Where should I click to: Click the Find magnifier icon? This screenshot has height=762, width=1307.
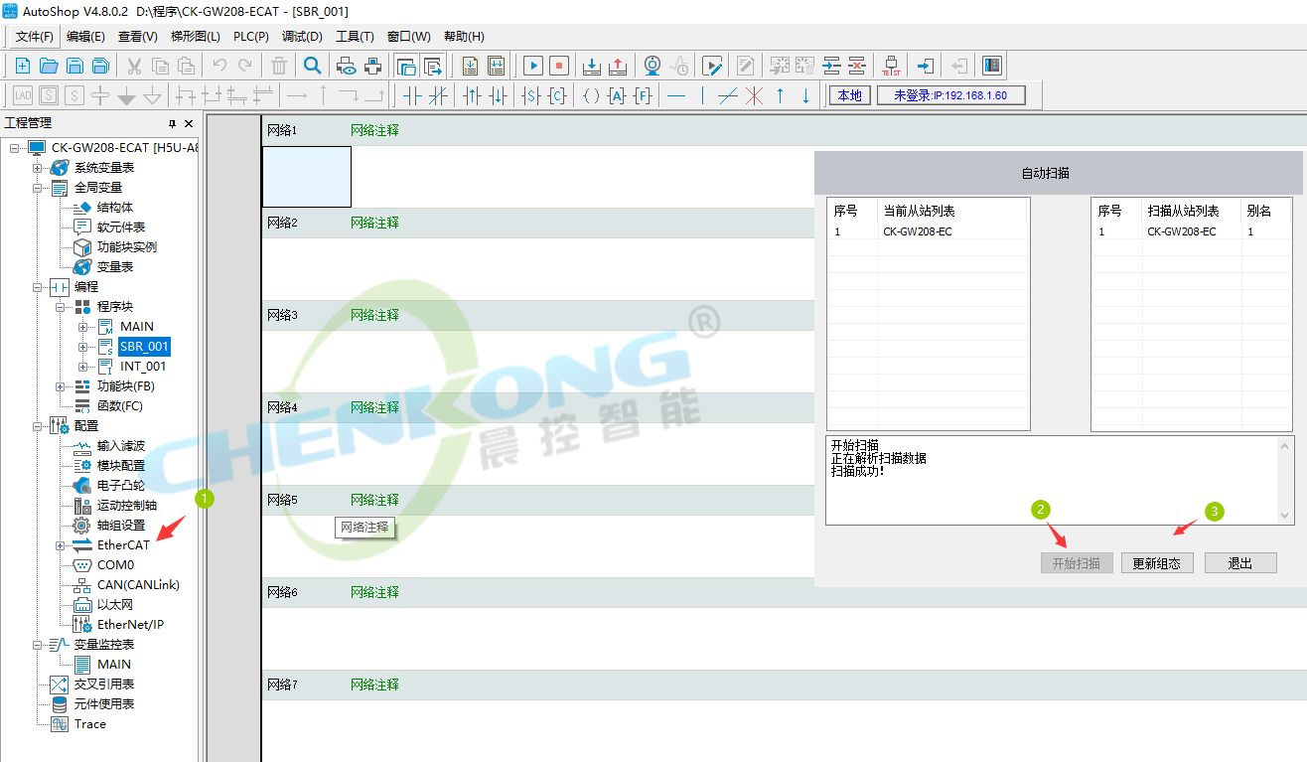pyautogui.click(x=313, y=66)
